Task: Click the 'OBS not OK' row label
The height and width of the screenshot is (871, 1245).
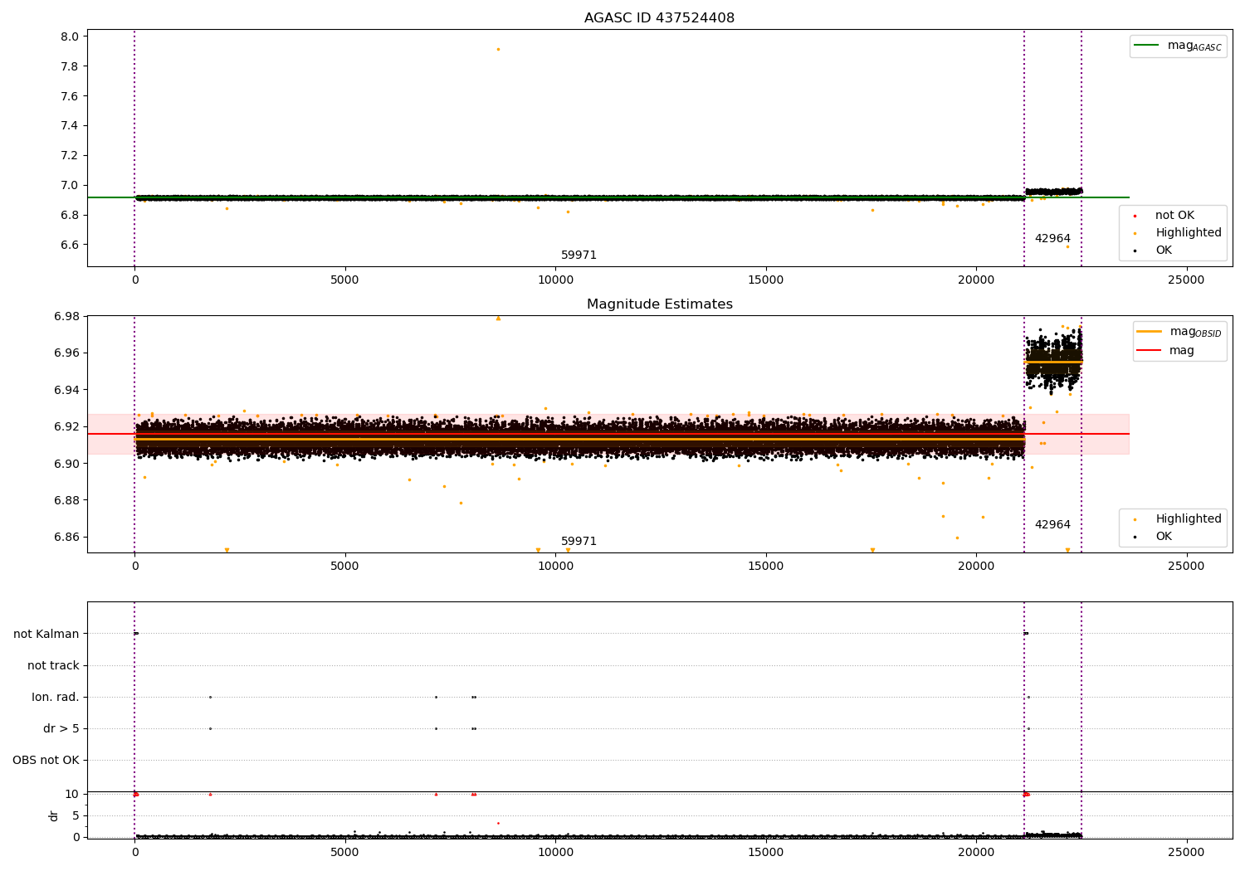Action: point(46,760)
